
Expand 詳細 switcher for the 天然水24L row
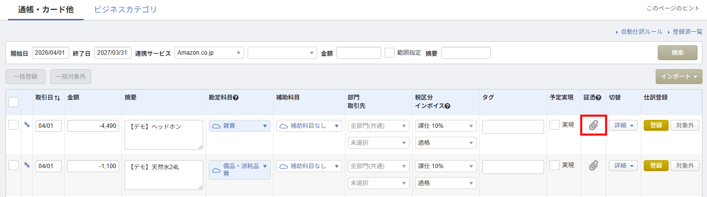(x=623, y=166)
